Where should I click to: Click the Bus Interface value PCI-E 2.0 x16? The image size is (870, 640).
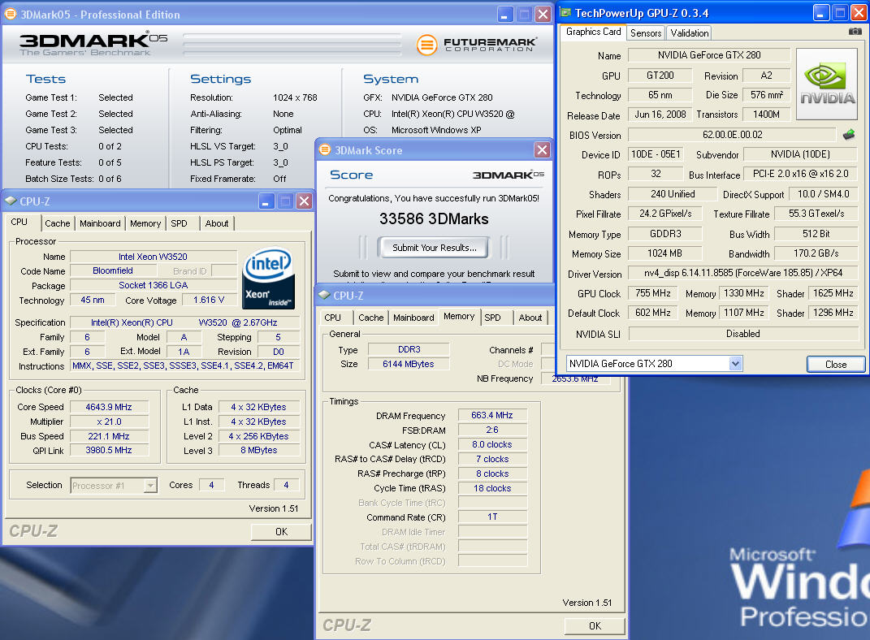click(x=801, y=174)
